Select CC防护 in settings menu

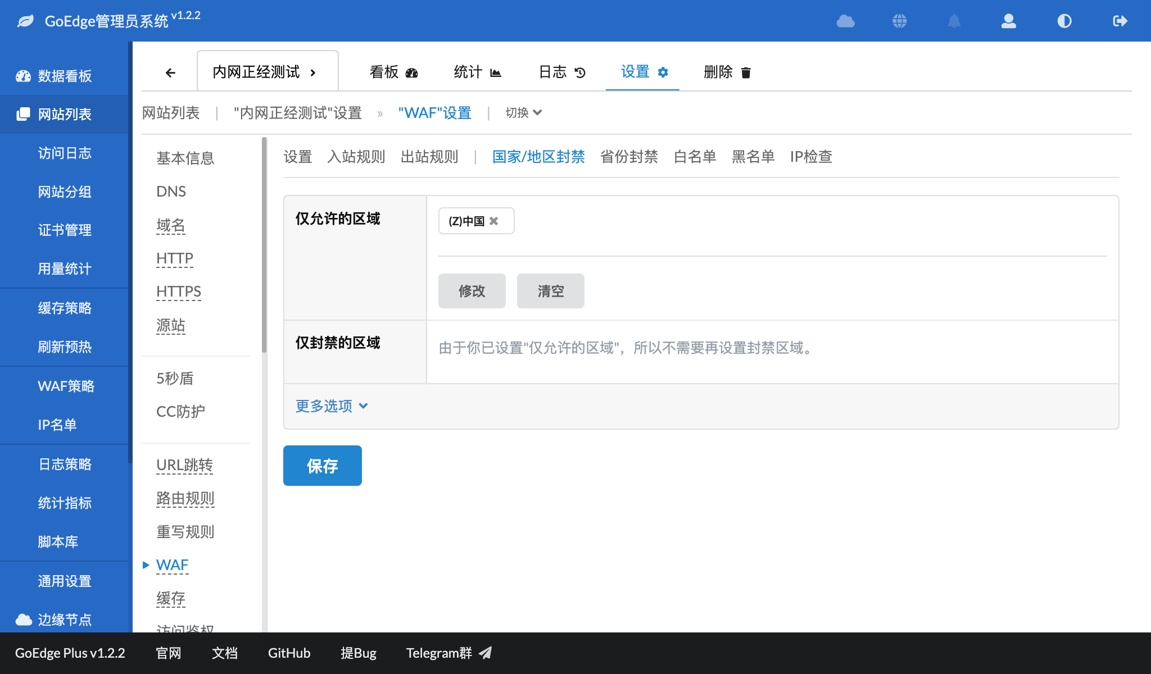[x=180, y=412]
